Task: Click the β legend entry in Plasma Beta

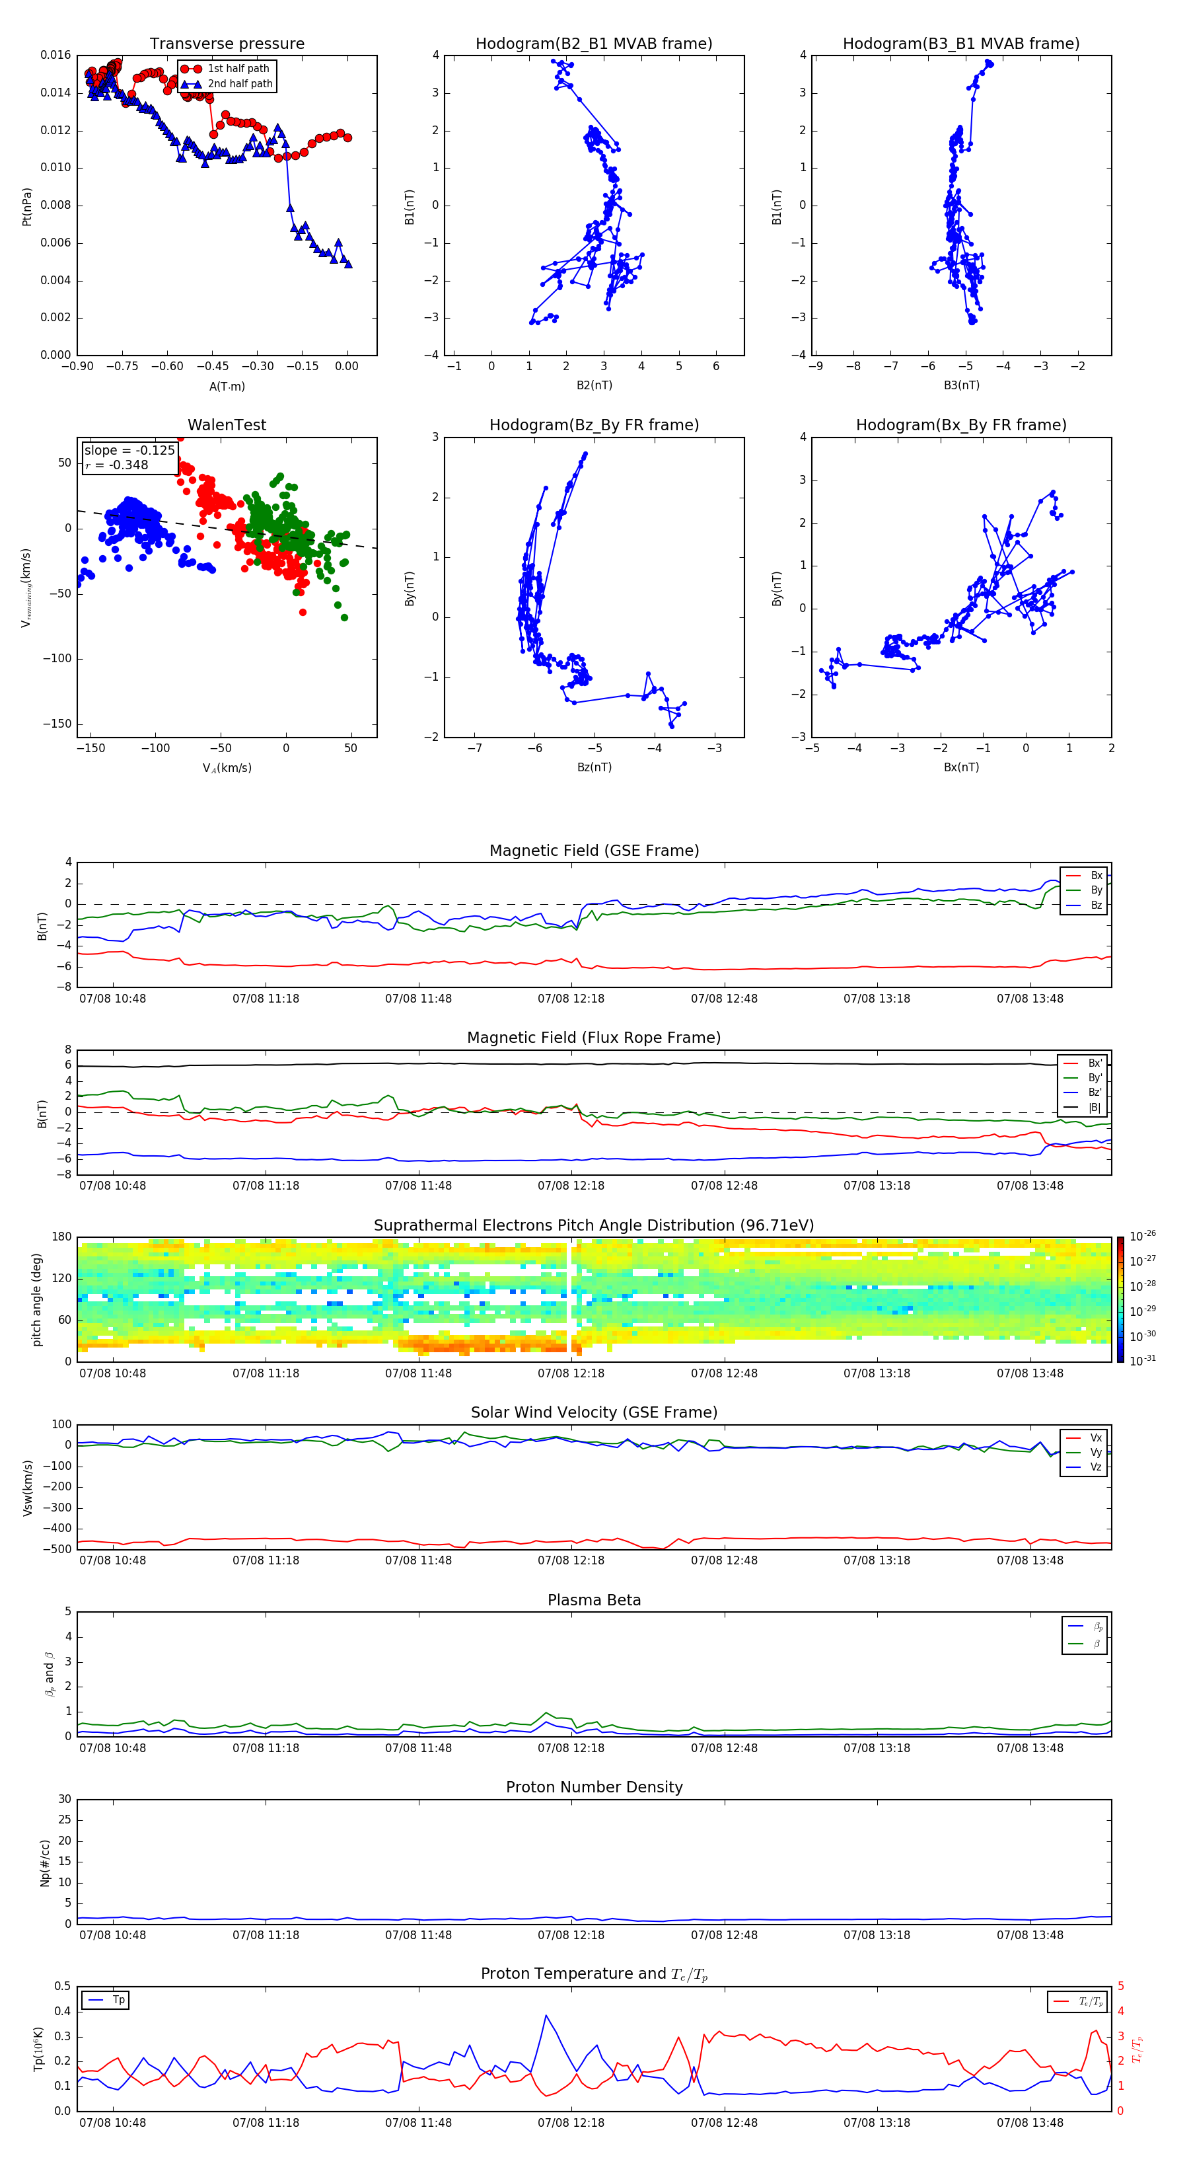Action: click(x=1085, y=1644)
